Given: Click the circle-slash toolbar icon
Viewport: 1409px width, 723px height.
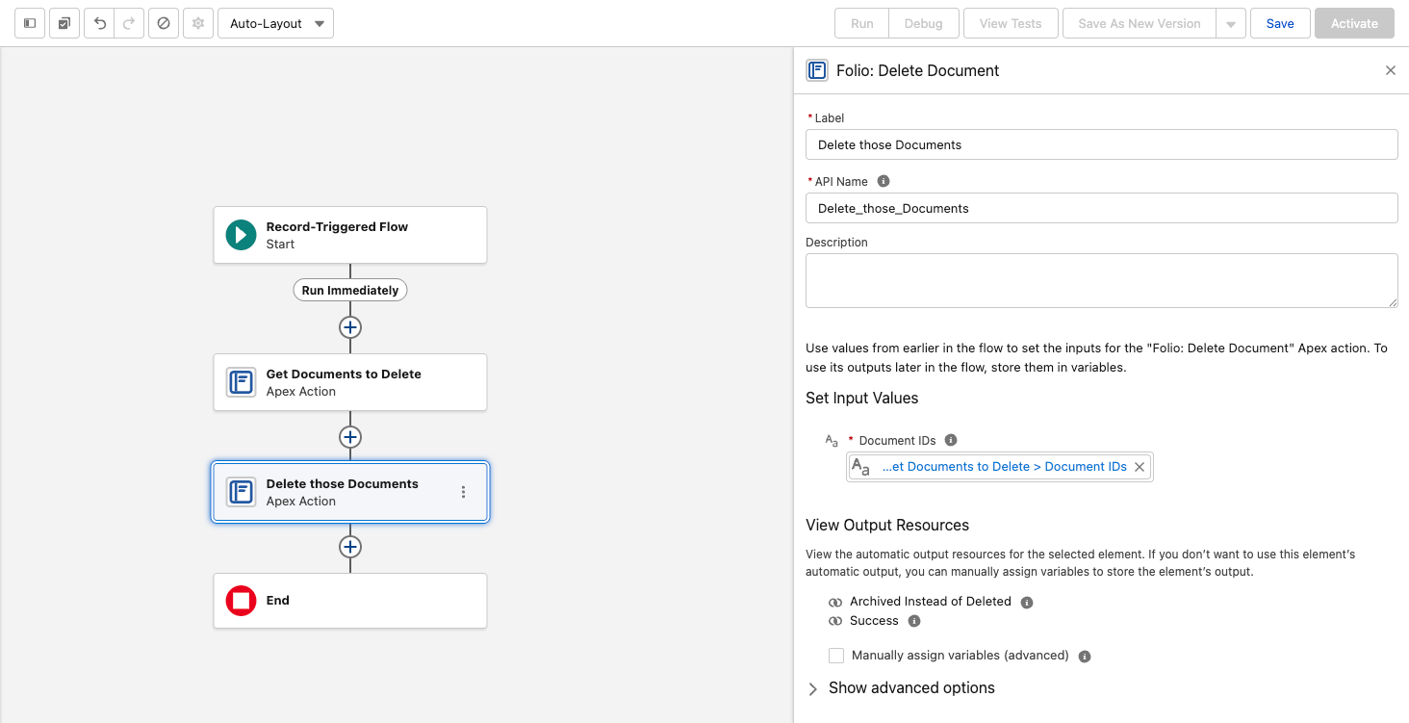Looking at the screenshot, I should [164, 23].
